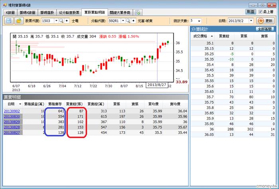Click the 累積庫存 column header

coord(55,104)
